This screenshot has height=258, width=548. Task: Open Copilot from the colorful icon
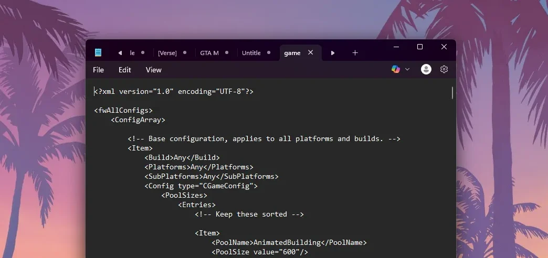(x=396, y=69)
